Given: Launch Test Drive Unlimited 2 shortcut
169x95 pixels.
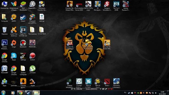Looking at the screenshot, I should point(116,83).
